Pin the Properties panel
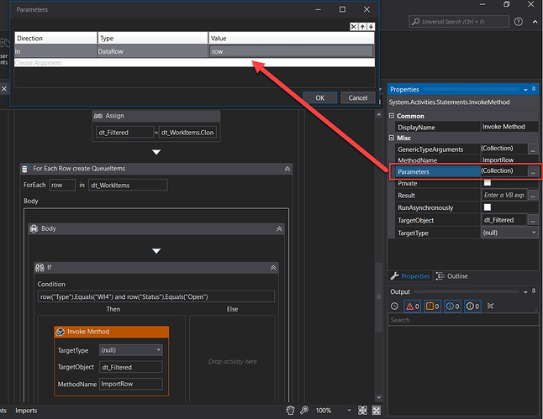 (534, 89)
